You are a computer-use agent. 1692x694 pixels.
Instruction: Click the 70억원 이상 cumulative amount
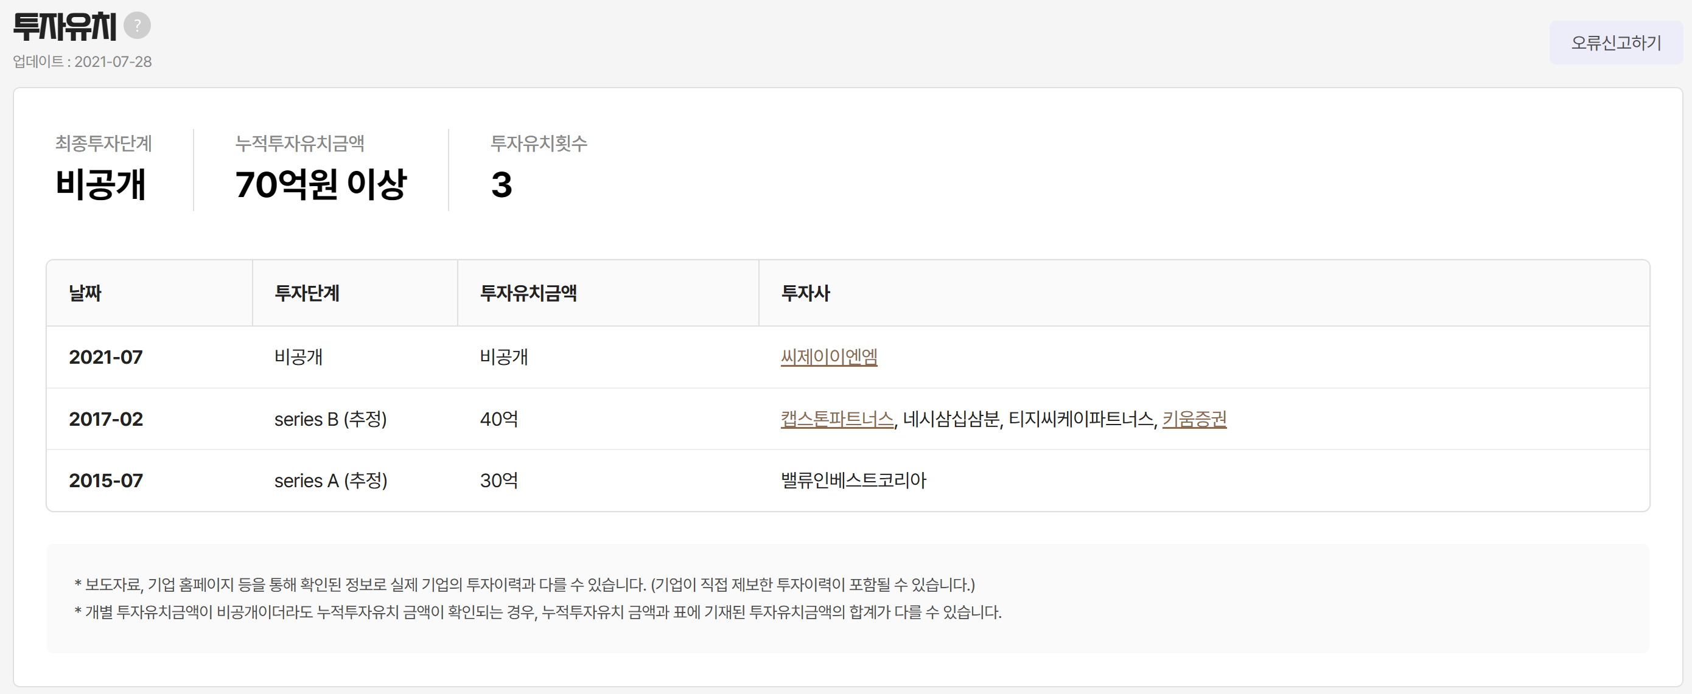[x=321, y=184]
